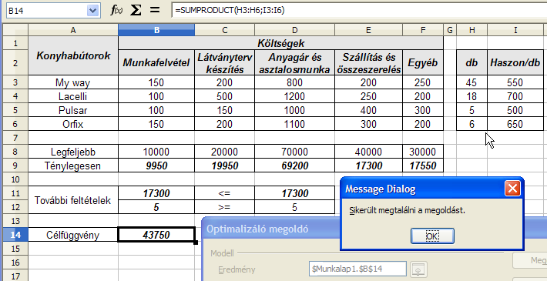This screenshot has height=281, width=547.
Task: Click the My way cost cell 800
Action: point(295,82)
